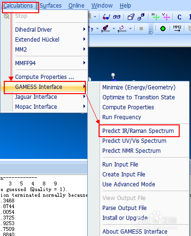The image size is (191, 236).
Task: Select GAMESS Interface menu item
Action: 44,87
